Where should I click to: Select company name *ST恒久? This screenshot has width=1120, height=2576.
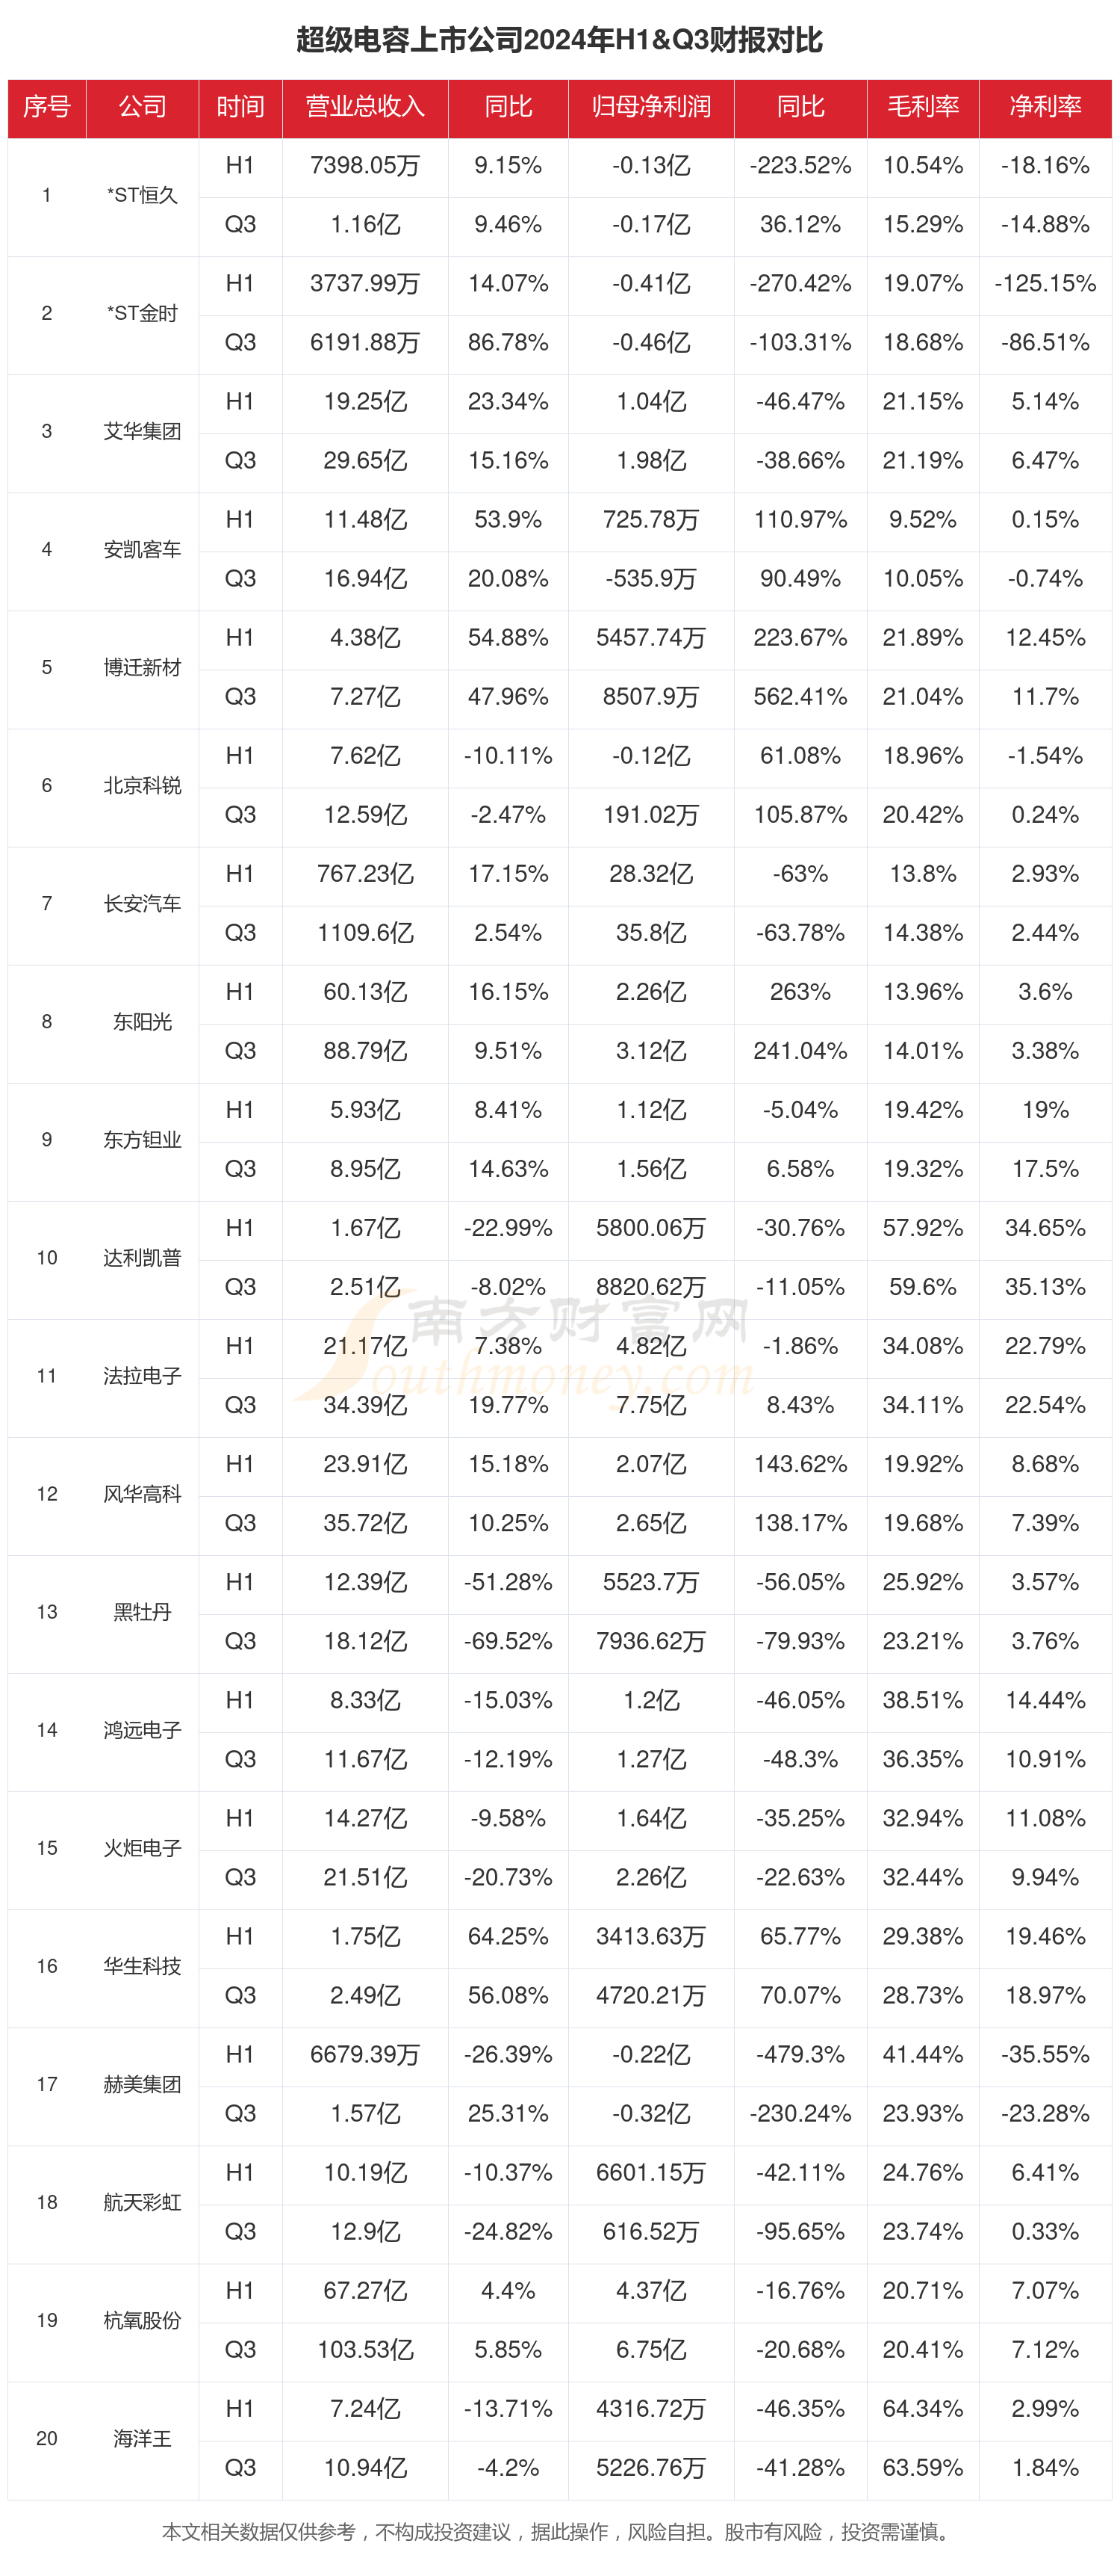(x=142, y=195)
